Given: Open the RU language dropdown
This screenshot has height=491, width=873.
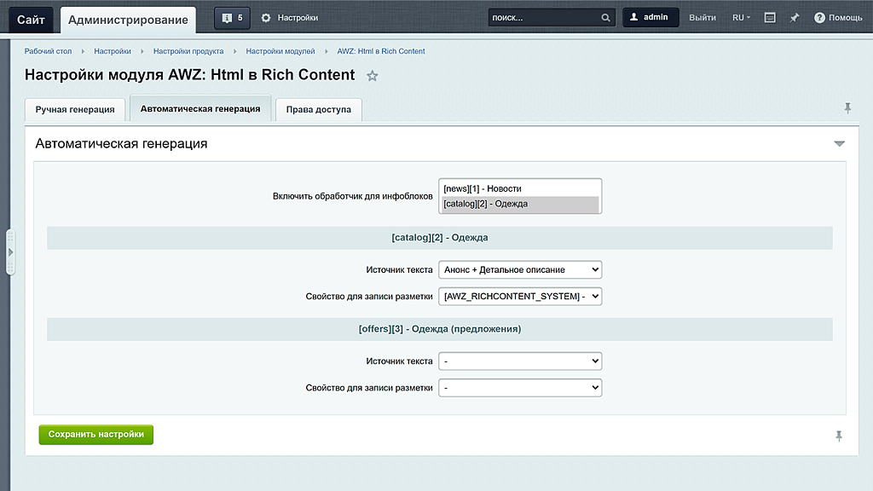Looking at the screenshot, I should click(x=738, y=17).
